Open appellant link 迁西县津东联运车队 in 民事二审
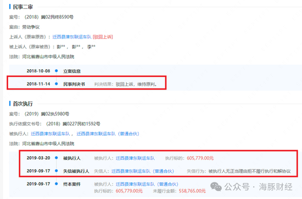Screen dimensions: 302x199 (x=72, y=37)
